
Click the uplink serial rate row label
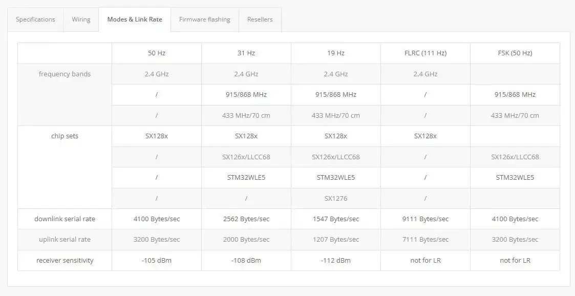(x=65, y=240)
